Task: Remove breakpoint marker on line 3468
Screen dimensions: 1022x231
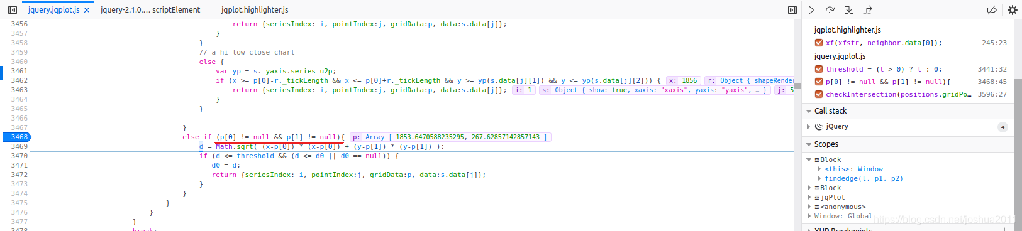Action: coord(17,137)
